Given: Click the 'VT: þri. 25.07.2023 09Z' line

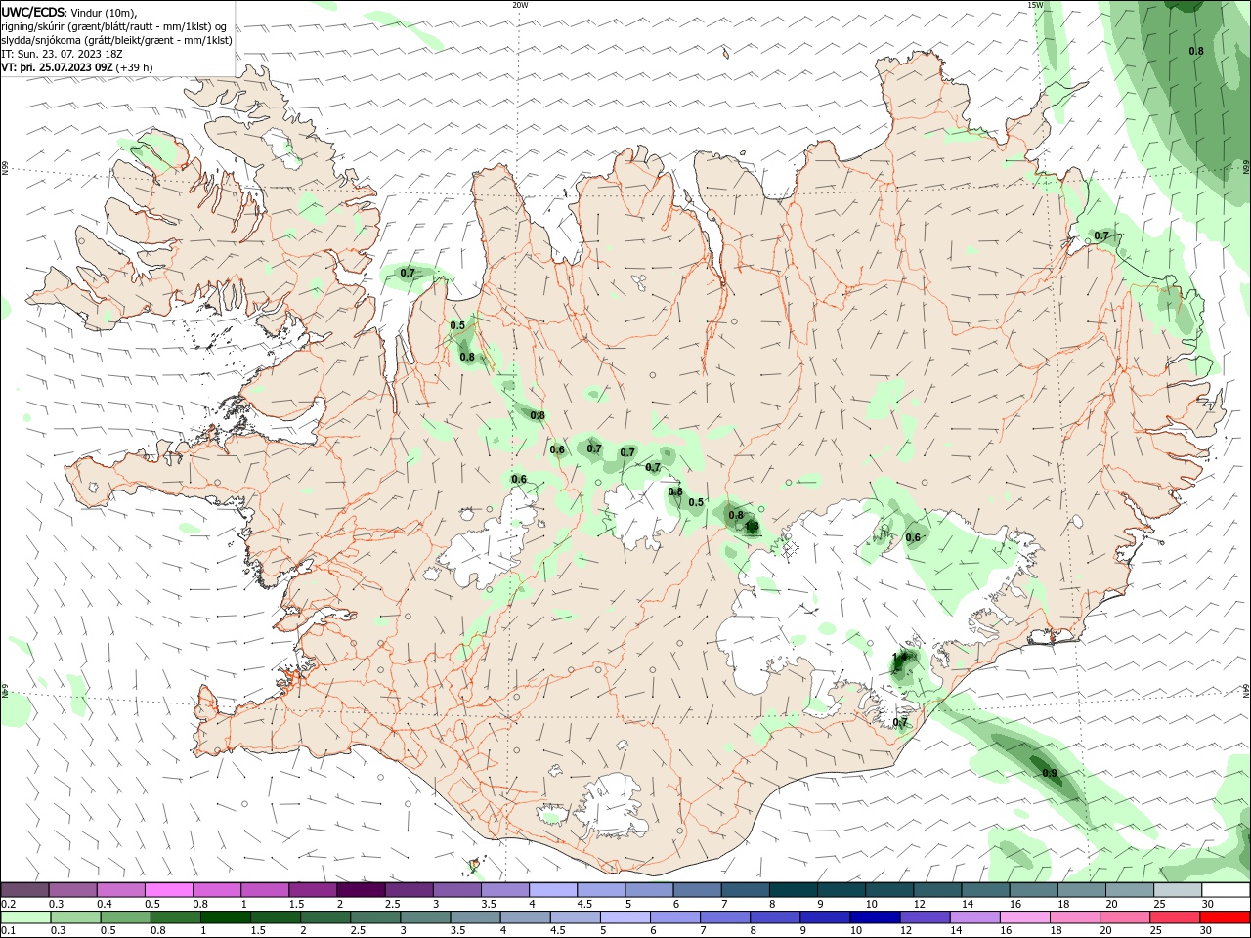Looking at the screenshot, I should coord(57,67).
